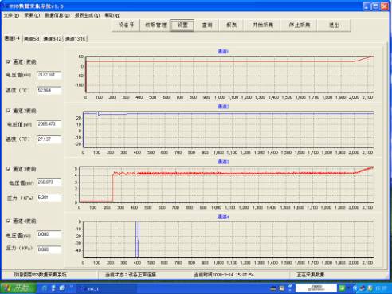Click the green system tray icon
The image size is (392, 294).
pyautogui.click(x=342, y=288)
